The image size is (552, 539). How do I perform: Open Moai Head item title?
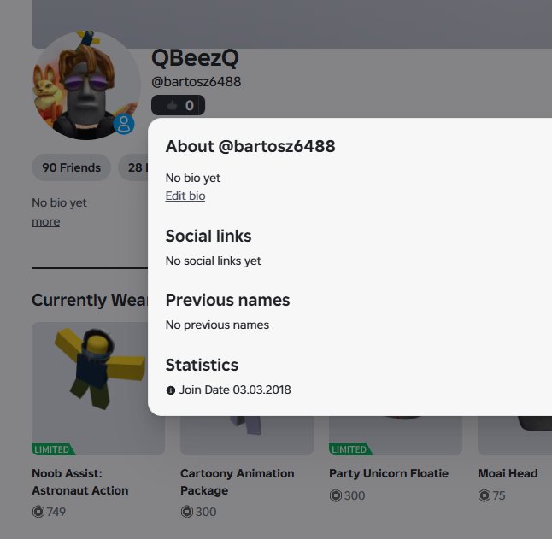(x=508, y=473)
